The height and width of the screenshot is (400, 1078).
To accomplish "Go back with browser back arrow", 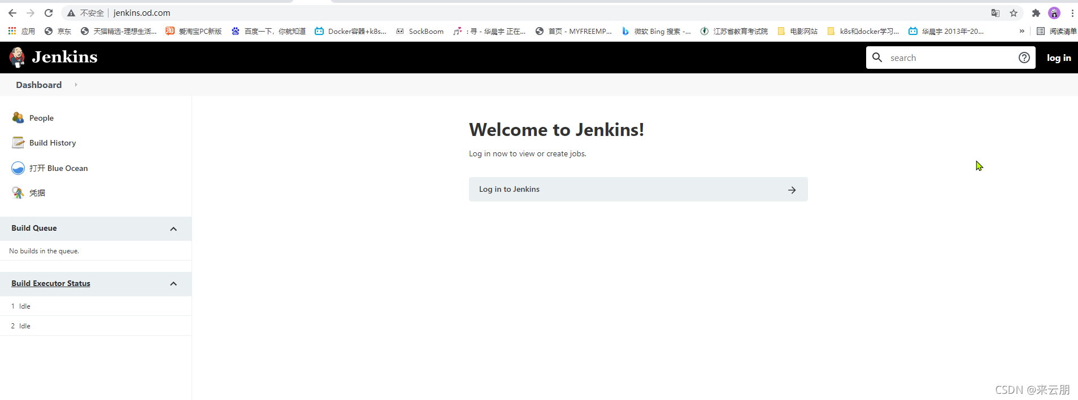I will point(12,13).
